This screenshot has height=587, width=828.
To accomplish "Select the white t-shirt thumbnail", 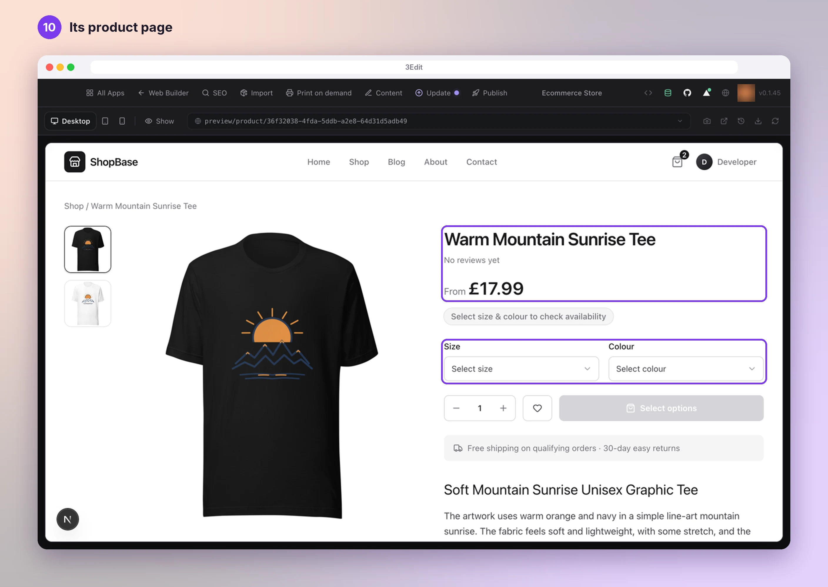I will [88, 303].
